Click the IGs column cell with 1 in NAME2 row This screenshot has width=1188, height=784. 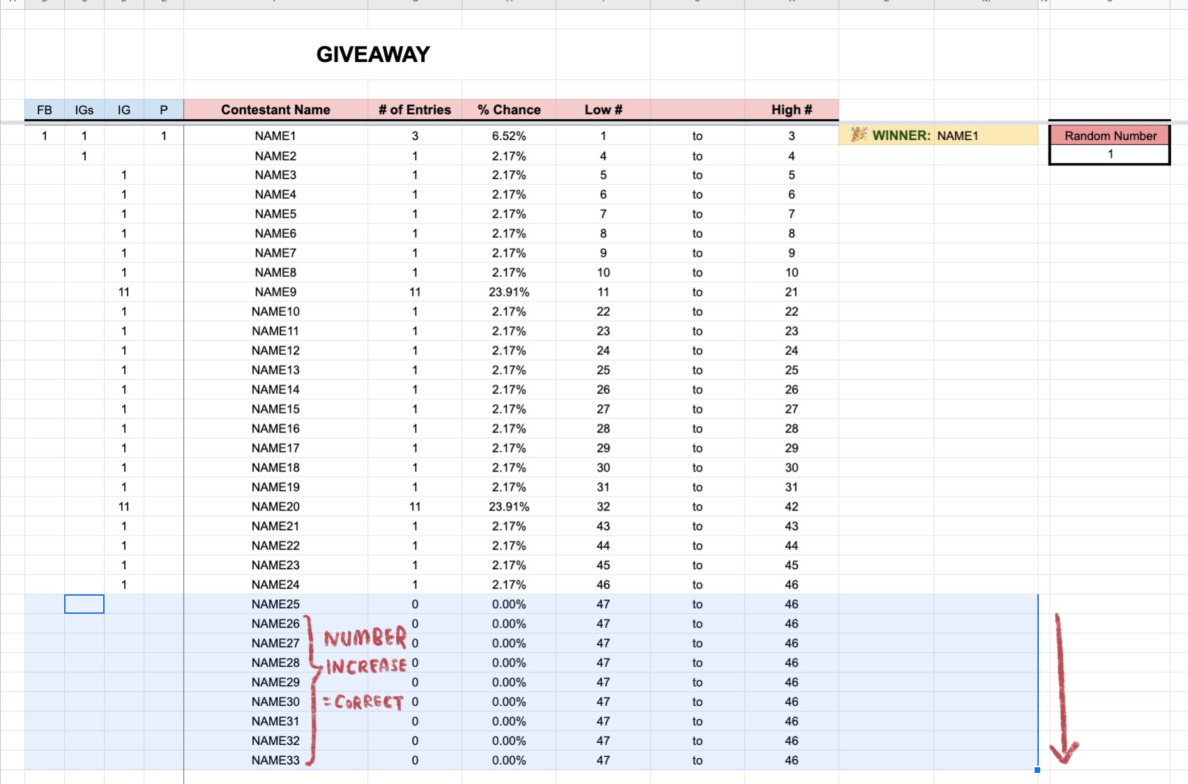pyautogui.click(x=84, y=156)
